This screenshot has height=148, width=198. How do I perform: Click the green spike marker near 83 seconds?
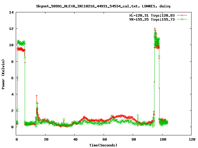pos(138,115)
